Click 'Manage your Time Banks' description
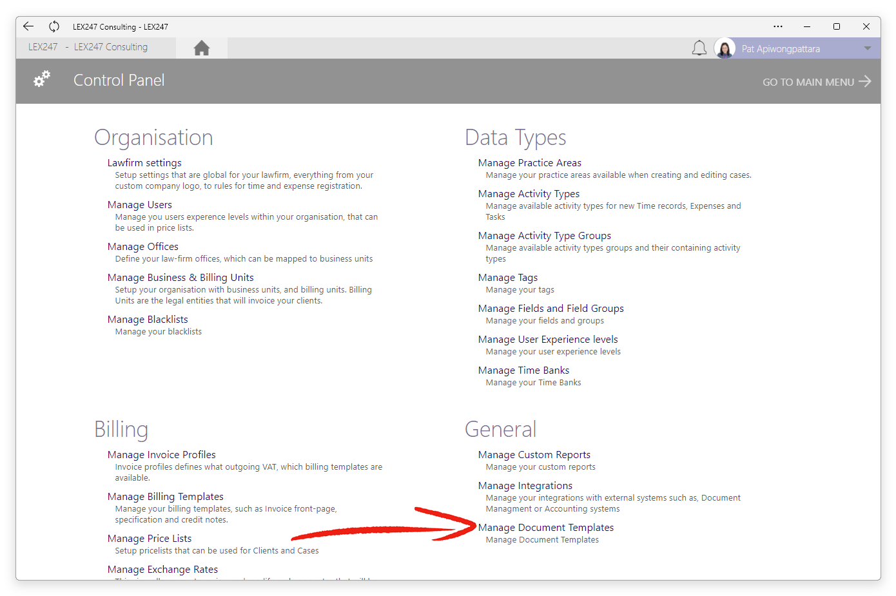Viewport: 896px width, 596px height. click(534, 383)
